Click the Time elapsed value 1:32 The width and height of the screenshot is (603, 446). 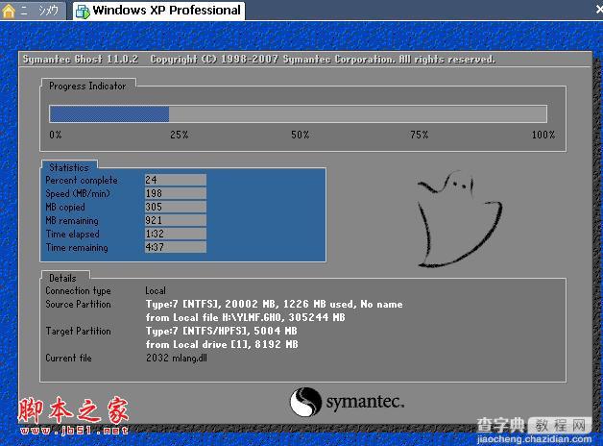point(176,234)
